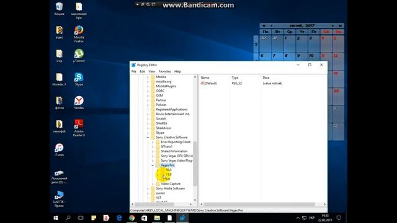The width and height of the screenshot is (397, 223).
Task: Select the Rovio Entertainment Ltd. key
Action: point(172,114)
